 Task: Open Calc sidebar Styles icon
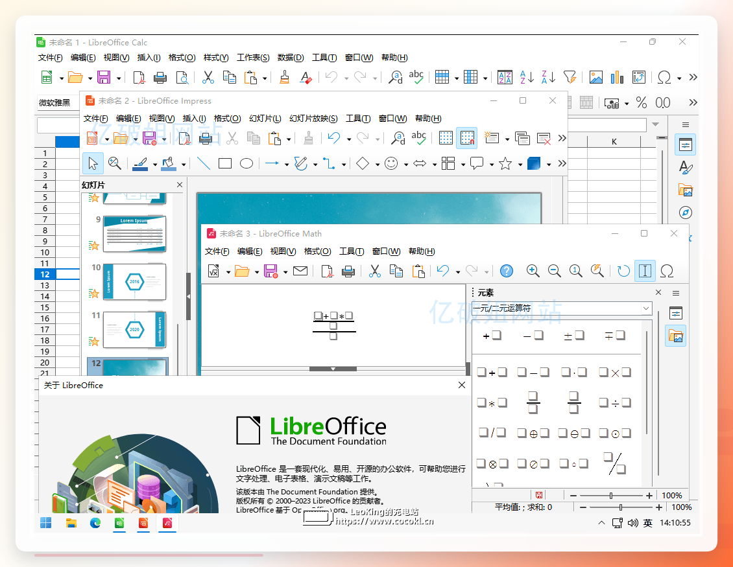685,167
